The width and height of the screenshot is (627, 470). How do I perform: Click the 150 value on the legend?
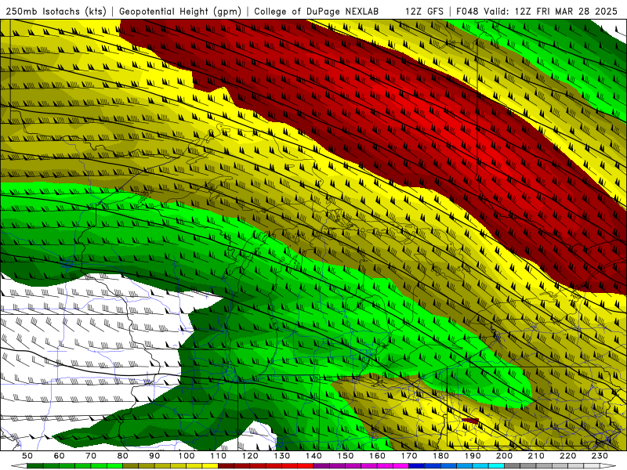click(345, 456)
